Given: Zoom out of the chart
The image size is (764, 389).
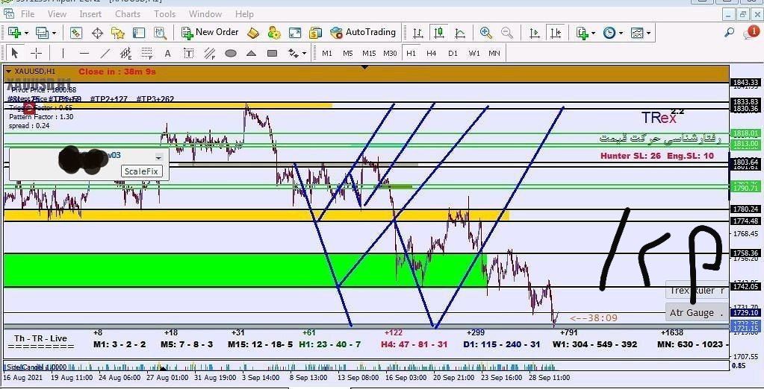Looking at the screenshot, I should coord(507,33).
